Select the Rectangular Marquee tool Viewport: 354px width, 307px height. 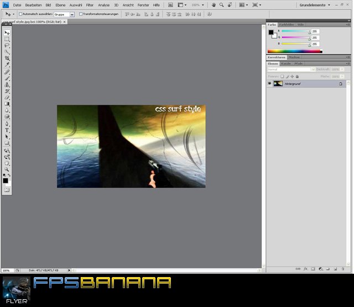[x=7, y=39]
